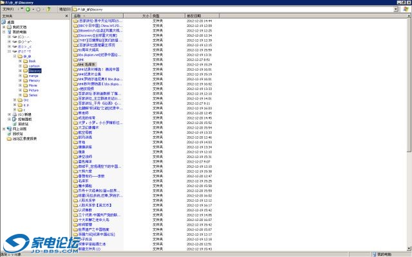
Task: Expand the (E:) drive node
Action: pyautogui.click(x=9, y=46)
